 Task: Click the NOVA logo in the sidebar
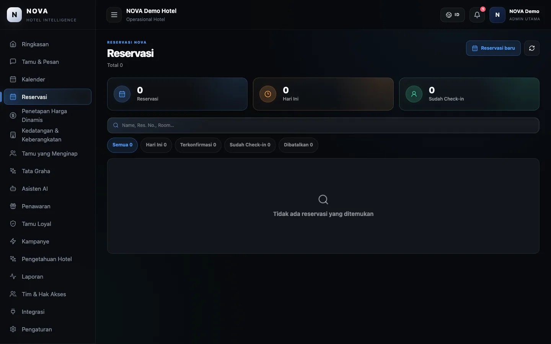coord(15,15)
